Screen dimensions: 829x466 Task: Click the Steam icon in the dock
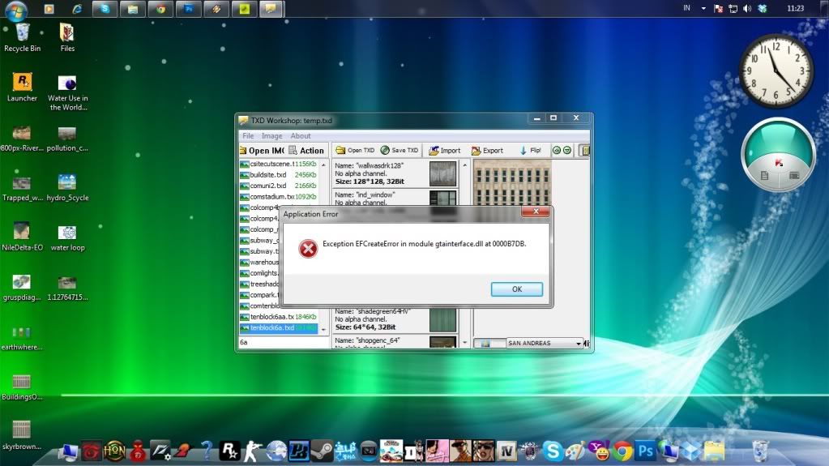[322, 451]
